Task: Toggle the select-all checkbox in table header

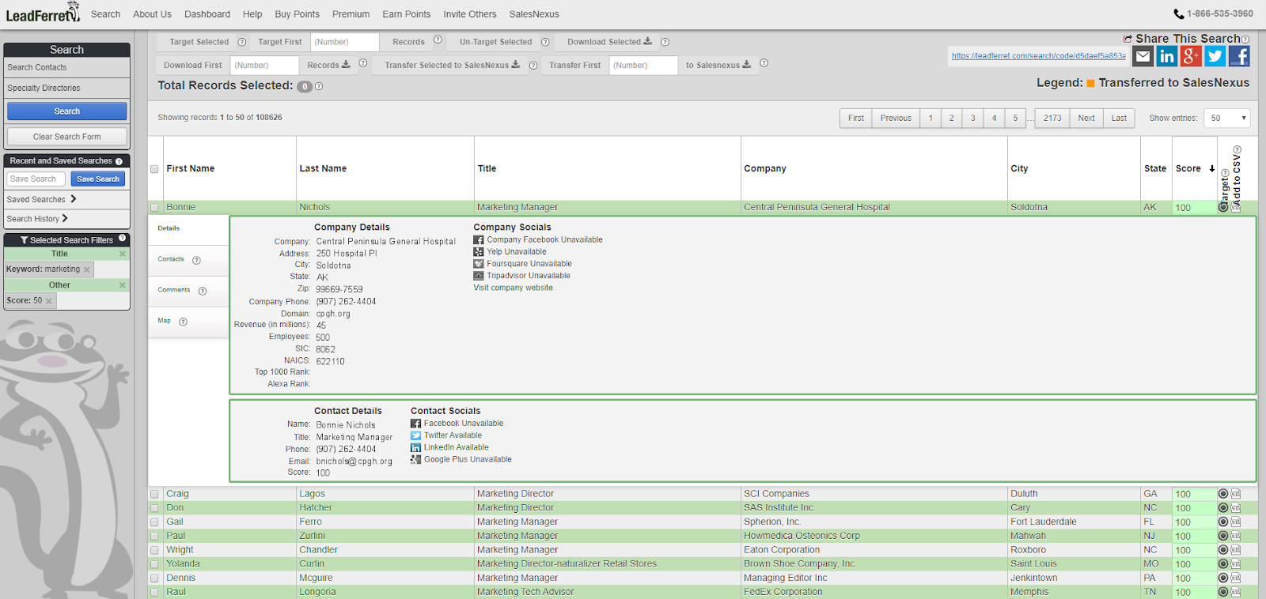Action: pyautogui.click(x=154, y=169)
